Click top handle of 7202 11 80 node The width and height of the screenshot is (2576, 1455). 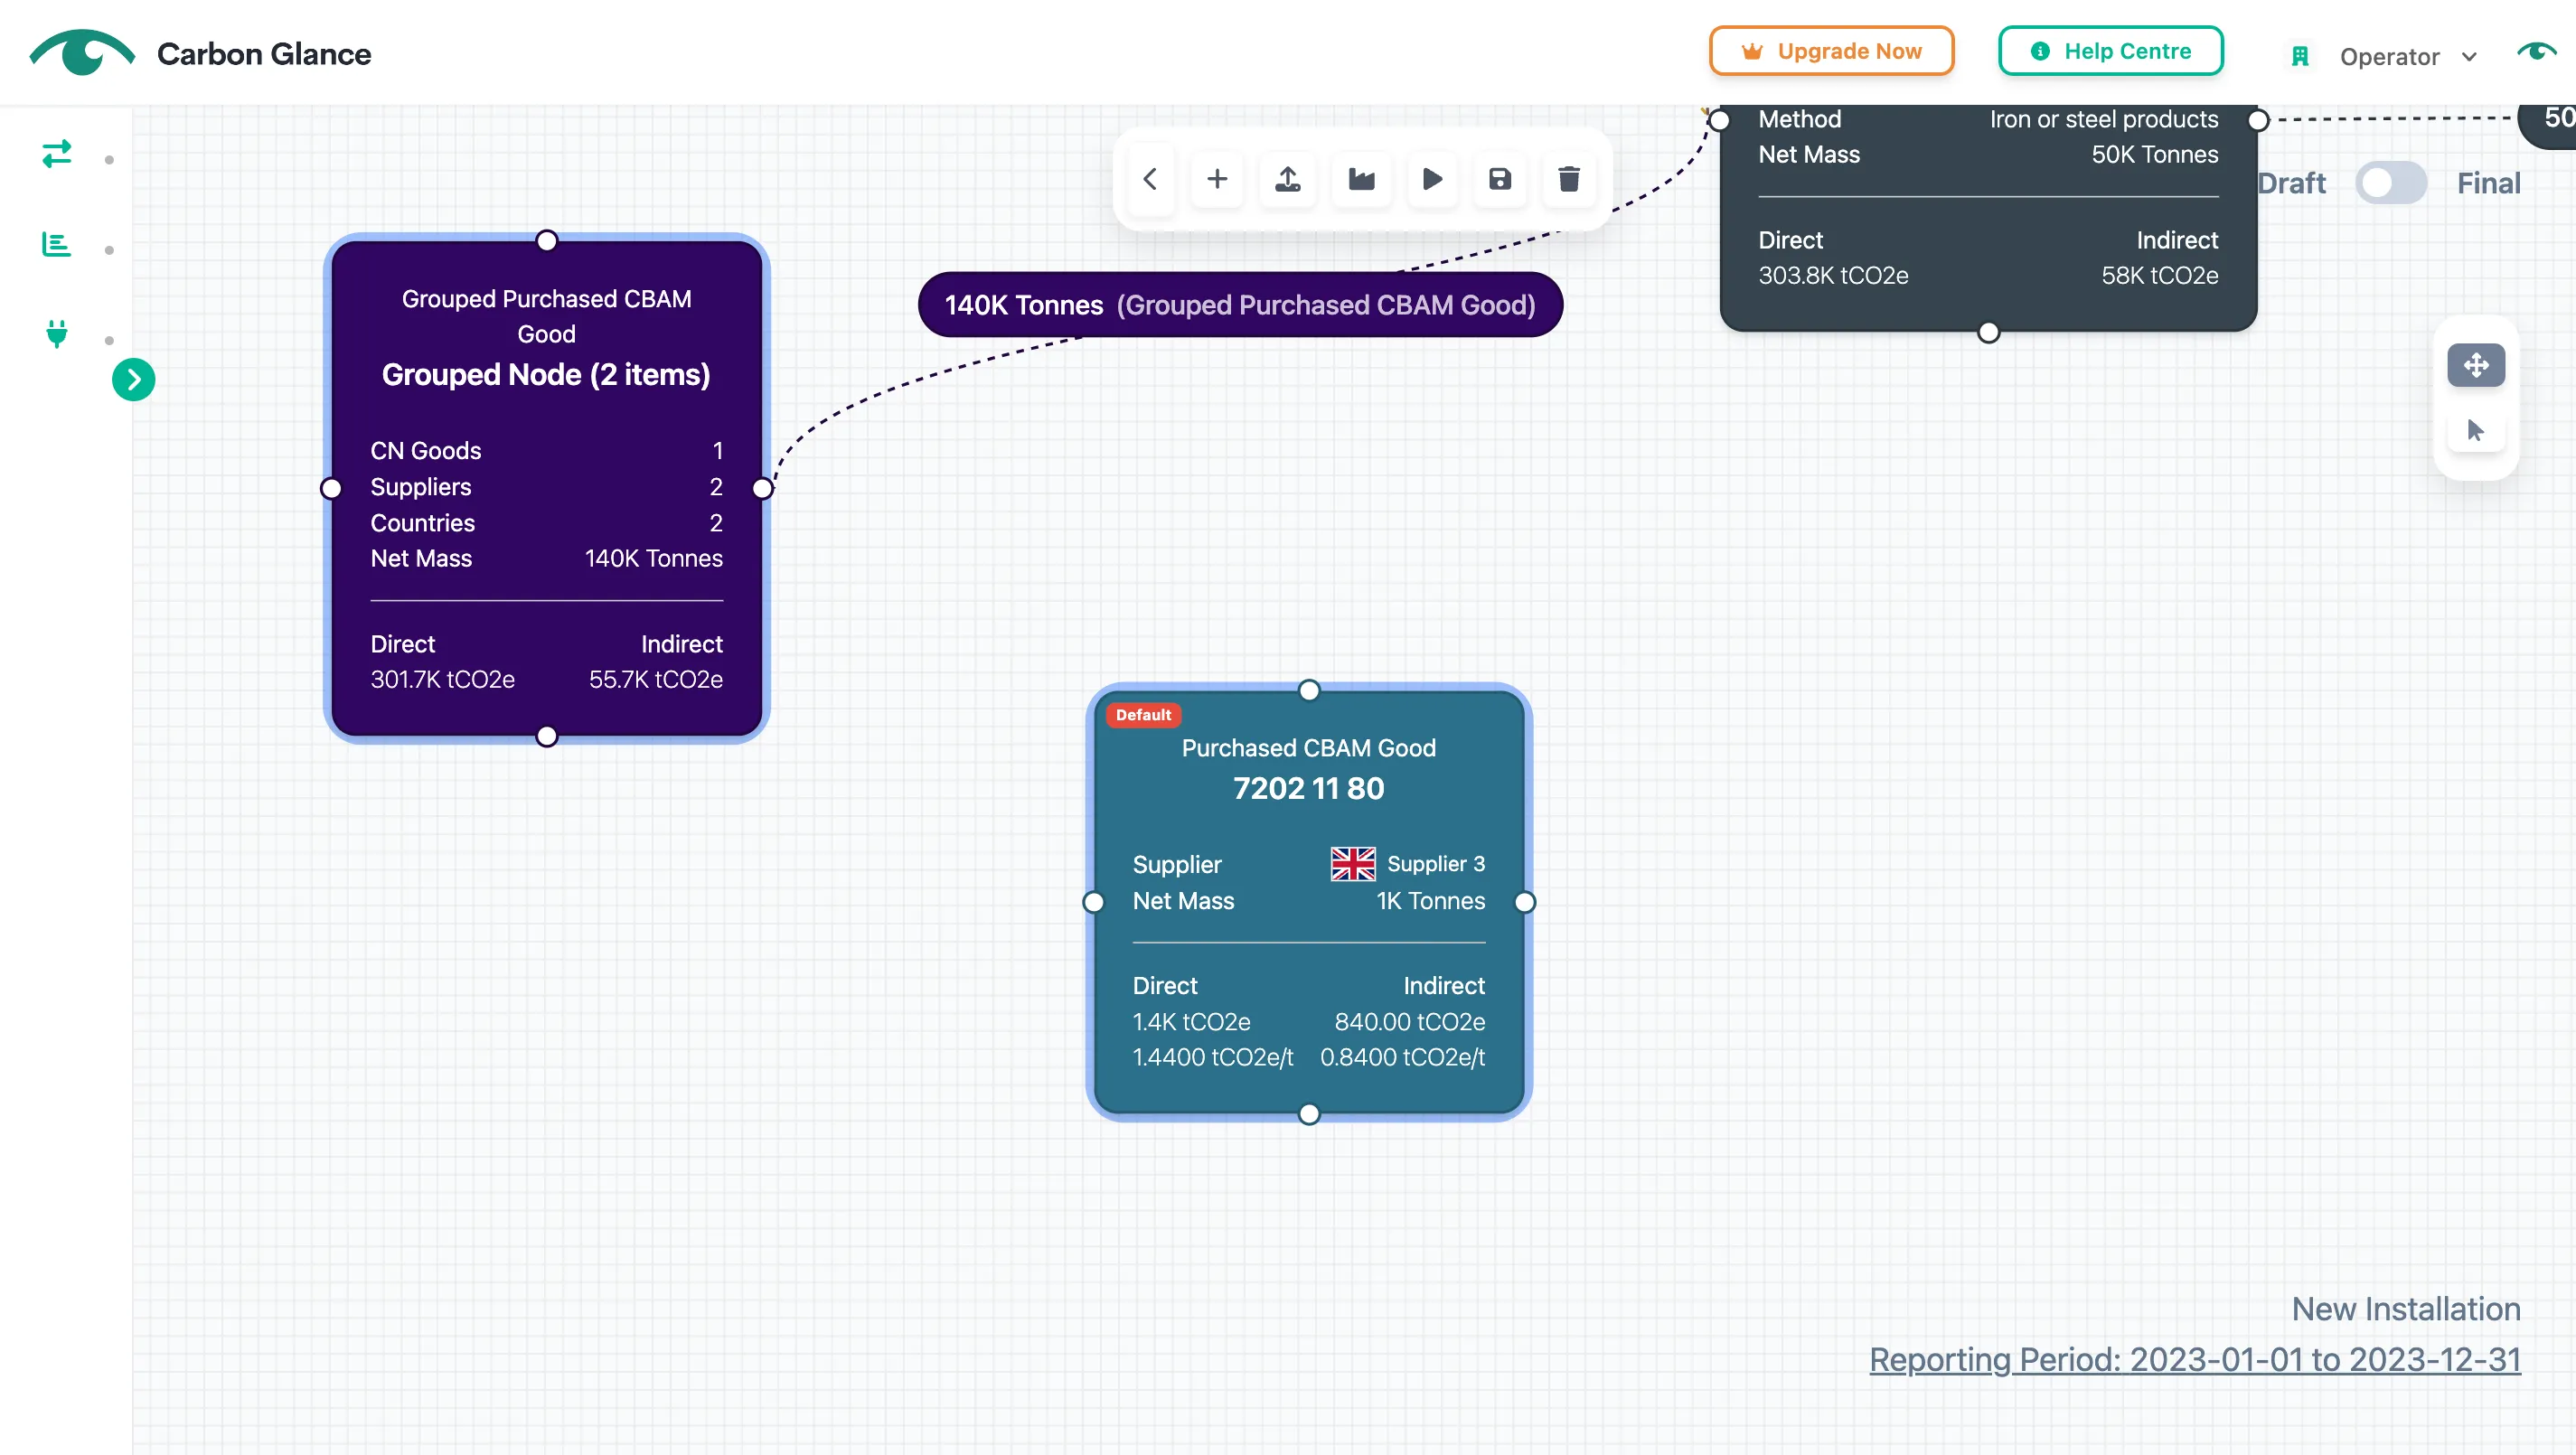(1309, 690)
